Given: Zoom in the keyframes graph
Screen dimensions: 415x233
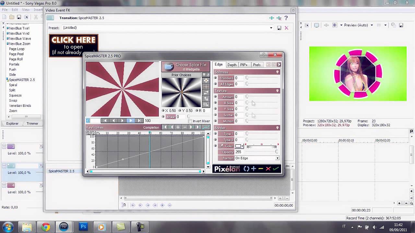Looking at the screenshot, I should (x=88, y=133).
